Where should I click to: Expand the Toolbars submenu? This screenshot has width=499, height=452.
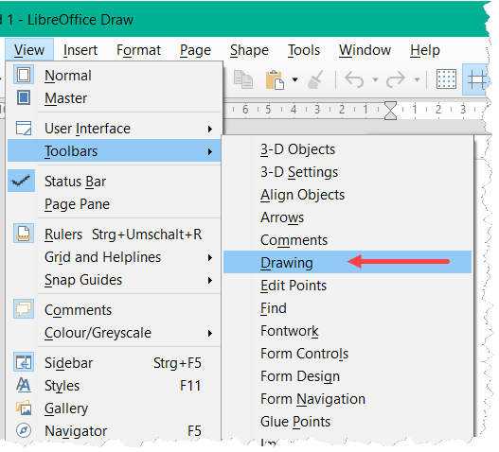pos(114,151)
